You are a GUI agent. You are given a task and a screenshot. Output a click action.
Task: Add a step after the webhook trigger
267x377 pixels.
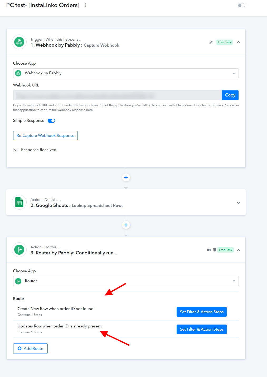click(126, 177)
